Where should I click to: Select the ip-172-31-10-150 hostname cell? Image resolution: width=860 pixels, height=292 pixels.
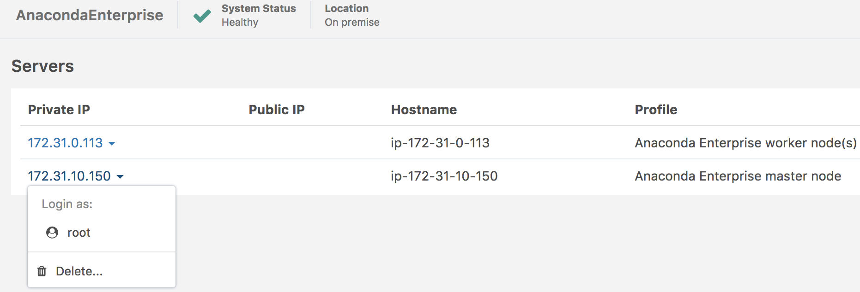coord(444,176)
